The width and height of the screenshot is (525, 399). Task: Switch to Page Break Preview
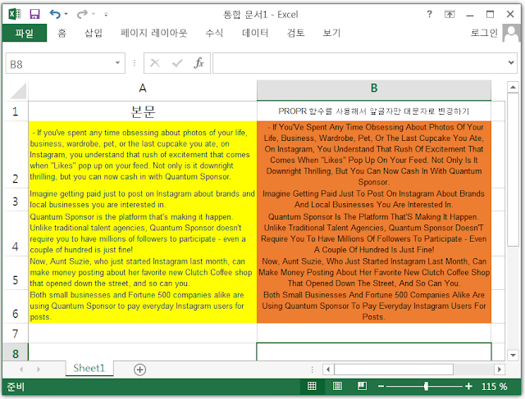click(362, 386)
